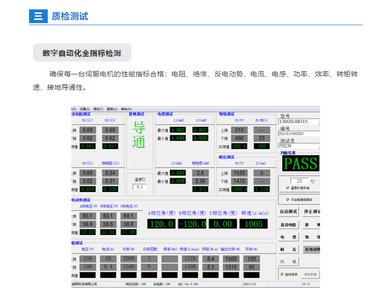
Task: Click the 电感 test button
Action: tap(289, 237)
